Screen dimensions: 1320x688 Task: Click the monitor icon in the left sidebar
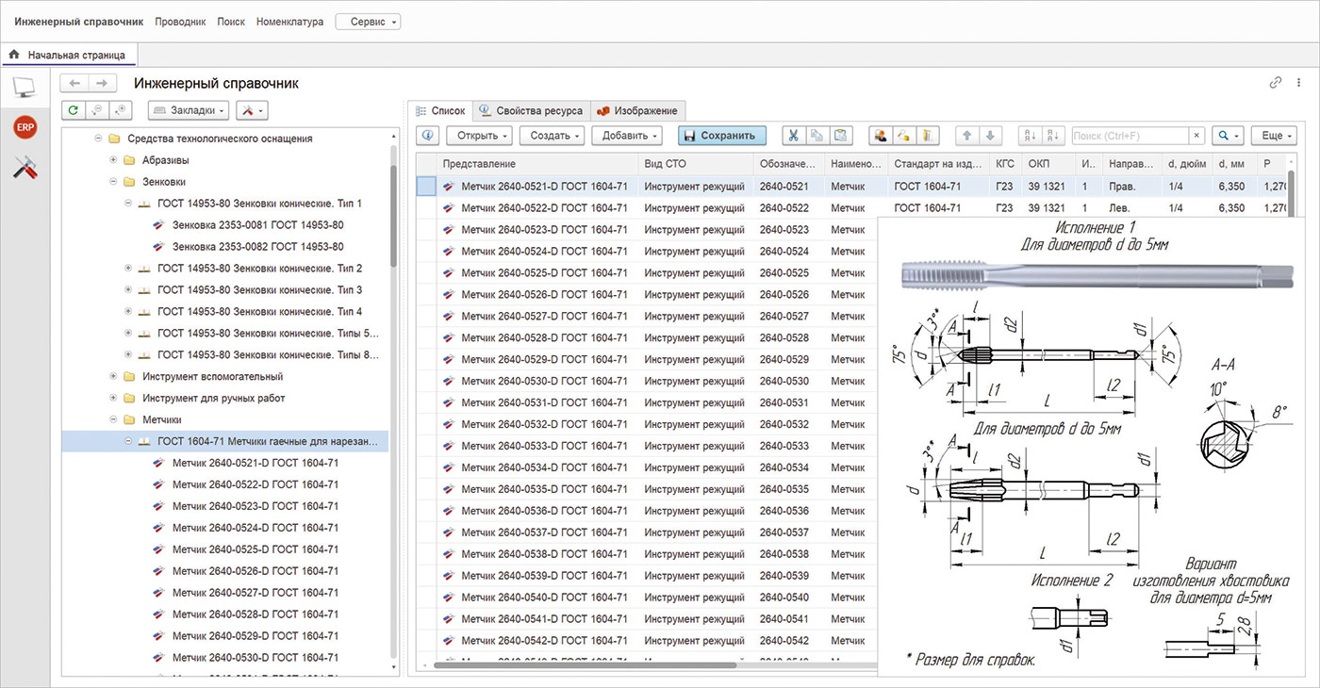(x=25, y=89)
